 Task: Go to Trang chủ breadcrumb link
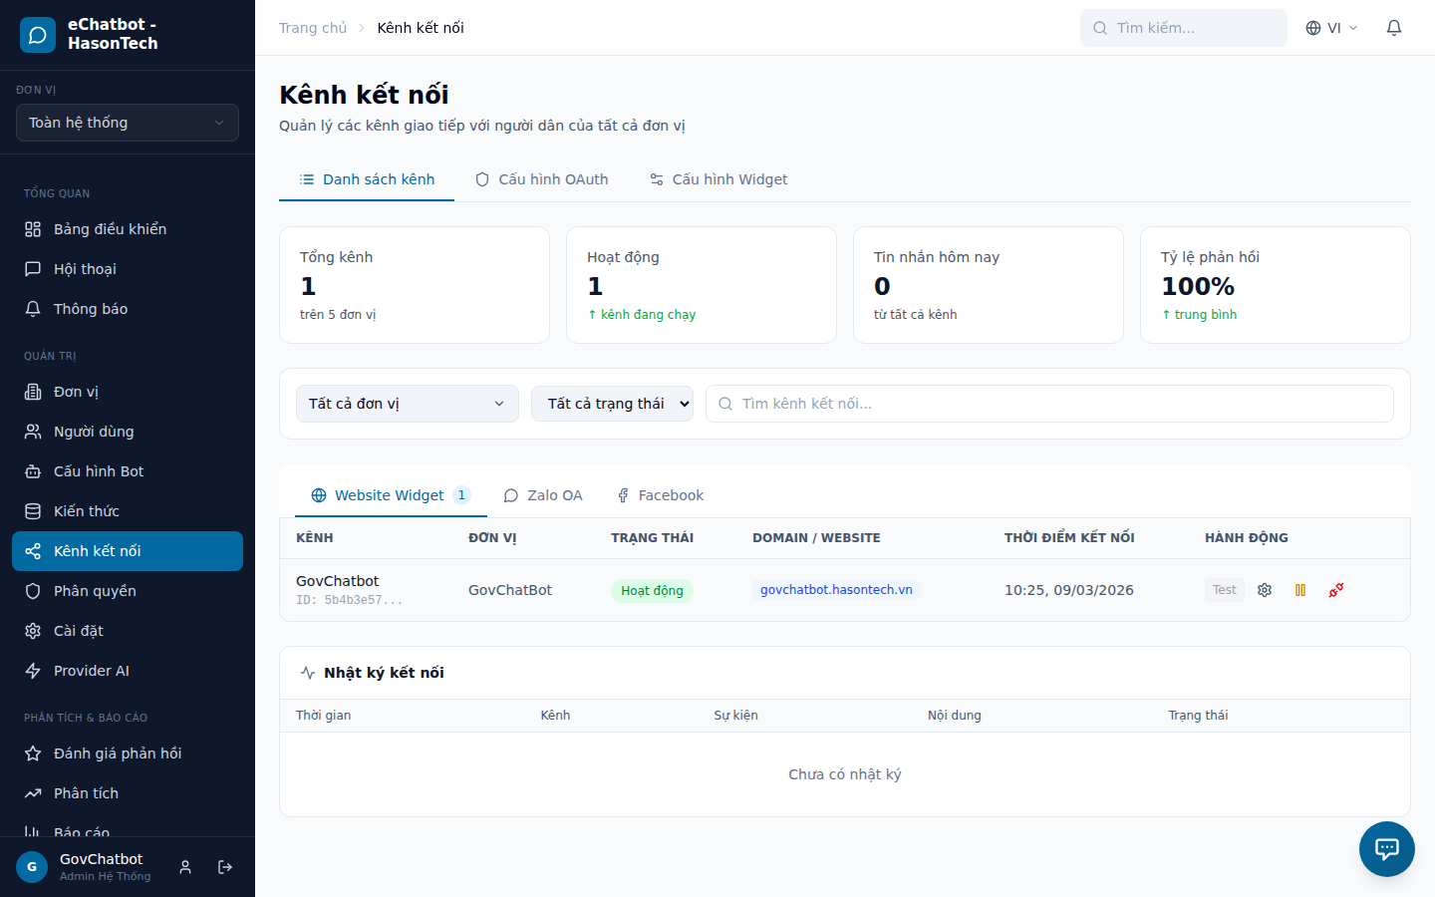(313, 28)
